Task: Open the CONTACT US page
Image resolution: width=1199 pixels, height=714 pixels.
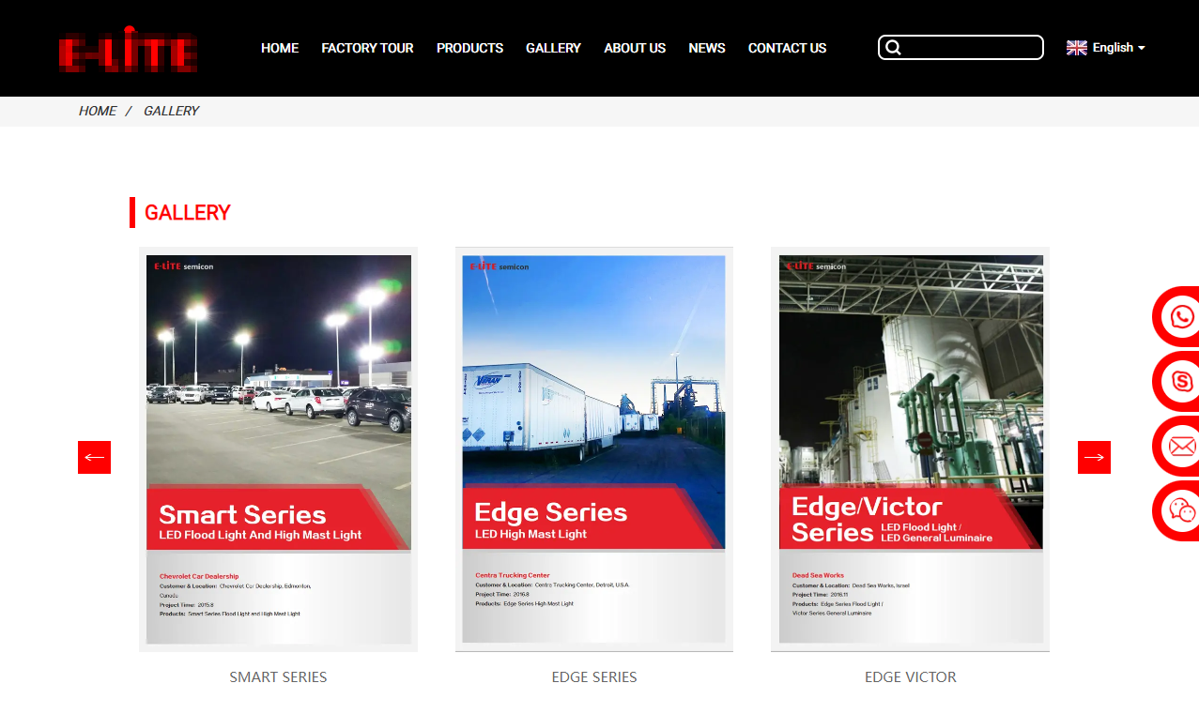Action: click(787, 48)
